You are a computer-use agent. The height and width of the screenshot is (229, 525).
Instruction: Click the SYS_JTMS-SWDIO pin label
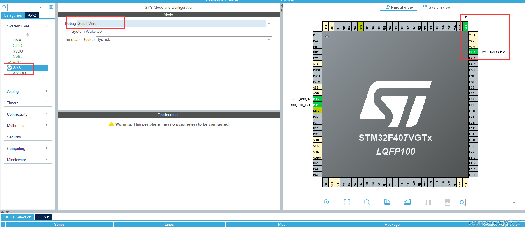pos(493,53)
